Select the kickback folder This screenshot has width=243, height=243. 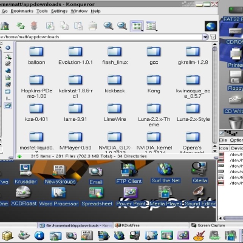pos(115,84)
